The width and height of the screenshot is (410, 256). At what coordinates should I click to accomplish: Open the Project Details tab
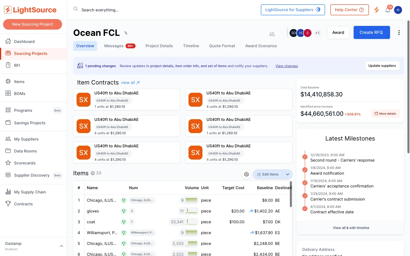159,46
